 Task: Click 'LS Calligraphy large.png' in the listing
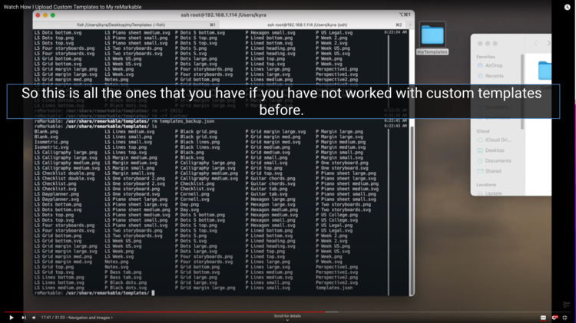(66, 153)
